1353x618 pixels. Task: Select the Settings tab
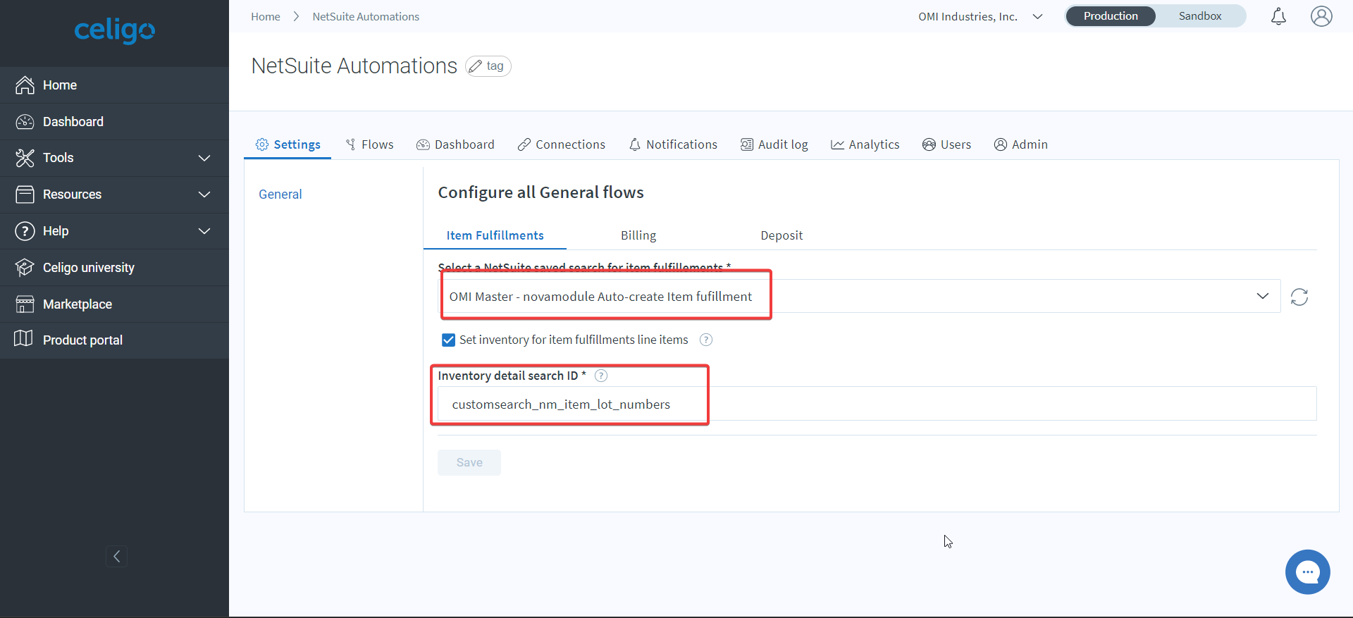click(x=288, y=144)
